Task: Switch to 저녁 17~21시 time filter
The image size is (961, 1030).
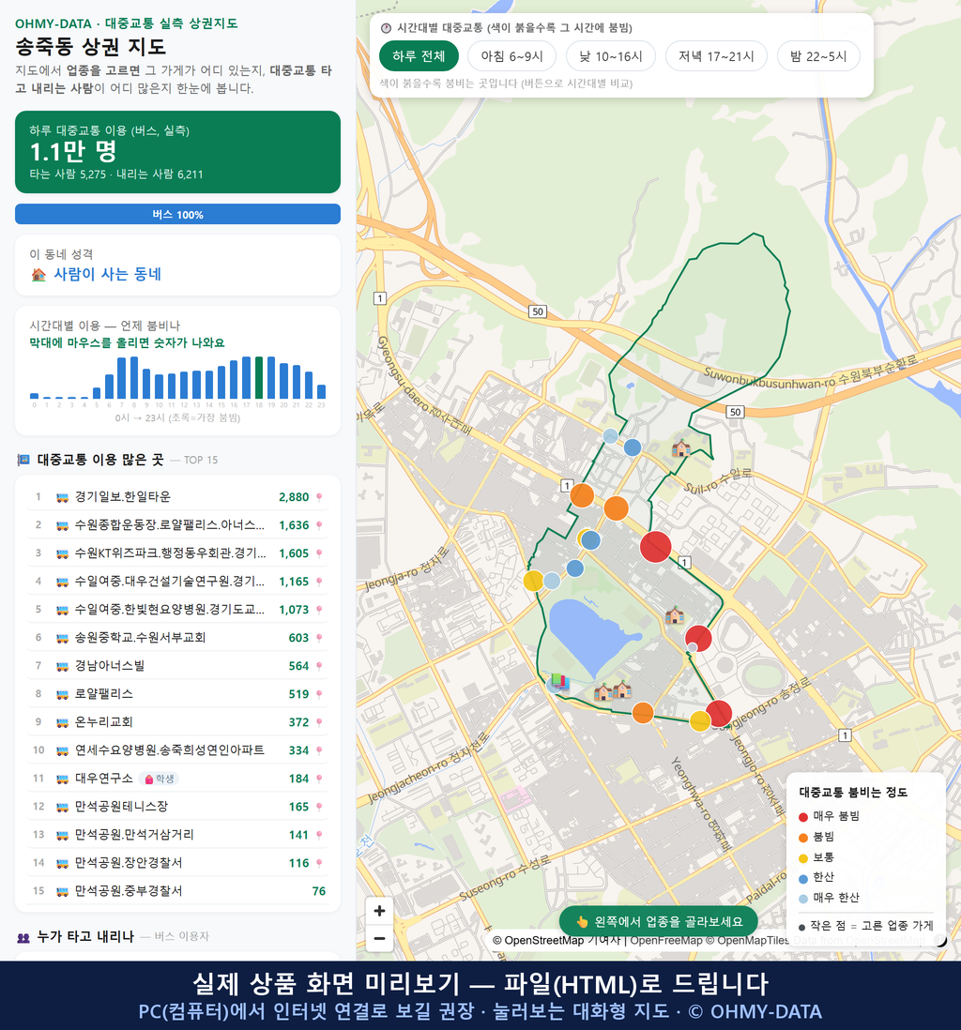Action: coord(716,56)
